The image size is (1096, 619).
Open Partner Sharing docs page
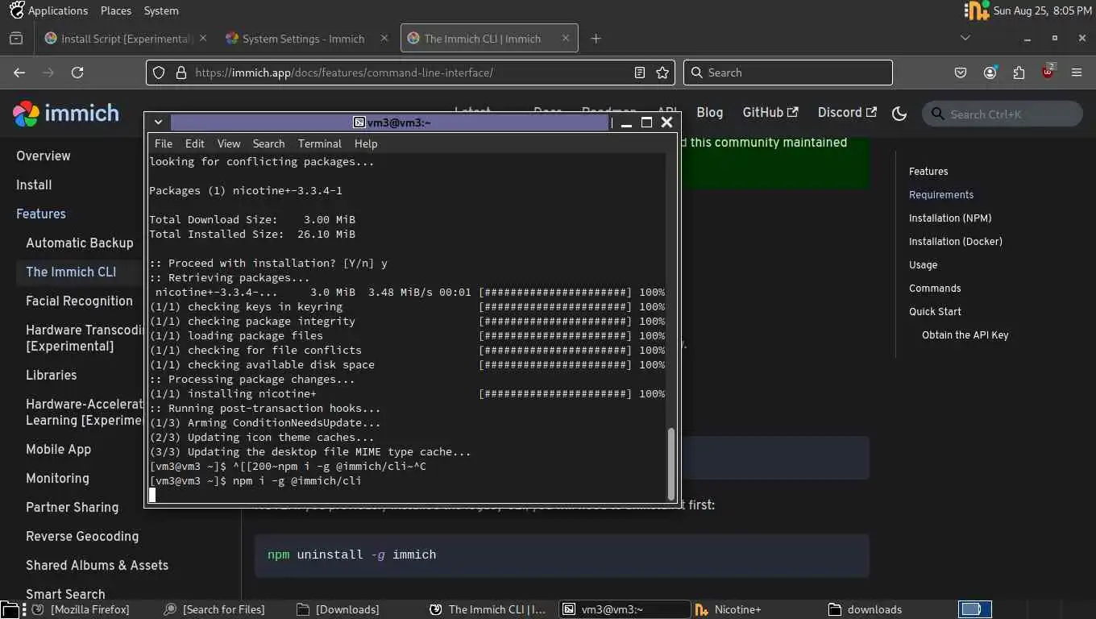pos(72,507)
